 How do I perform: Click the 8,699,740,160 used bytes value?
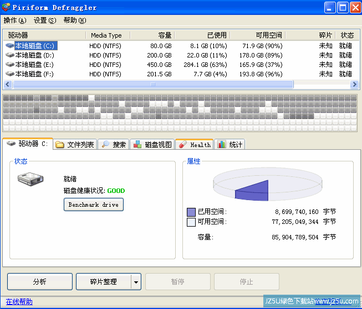click(x=297, y=212)
